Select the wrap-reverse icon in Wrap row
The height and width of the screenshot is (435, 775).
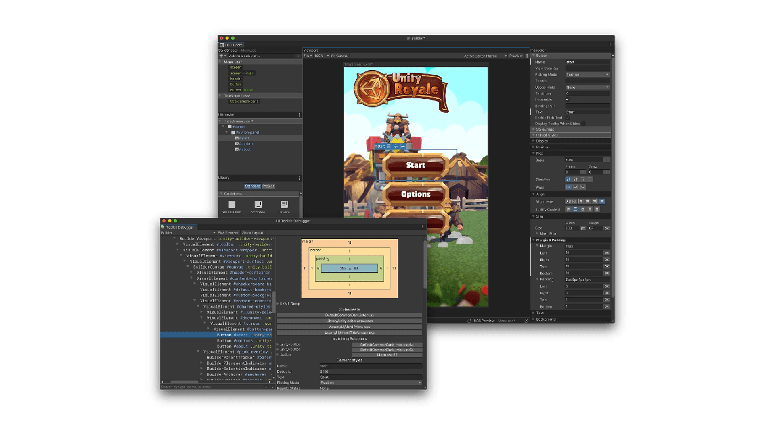pyautogui.click(x=583, y=187)
